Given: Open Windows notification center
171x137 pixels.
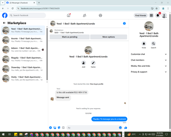Looking at the screenshot, I should click(167, 134).
